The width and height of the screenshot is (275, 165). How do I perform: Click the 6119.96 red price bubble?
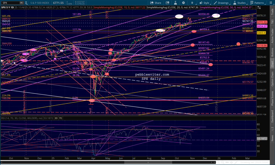tap(262, 46)
